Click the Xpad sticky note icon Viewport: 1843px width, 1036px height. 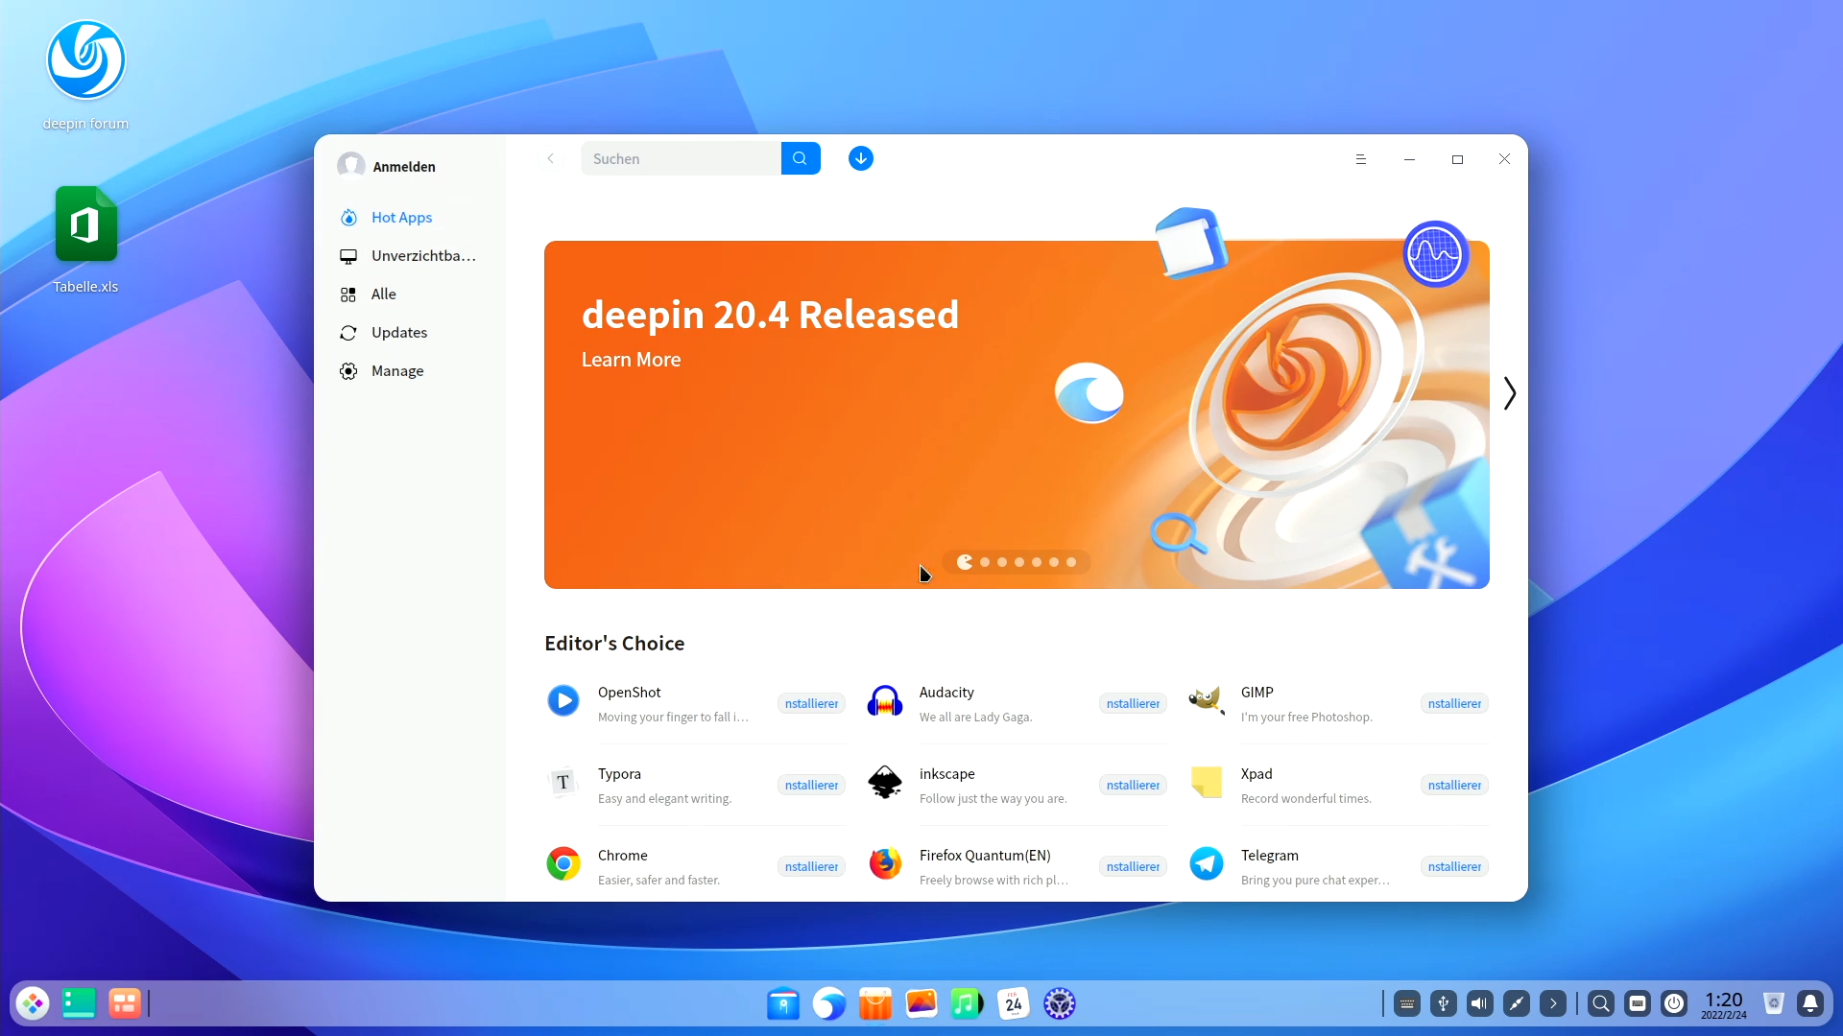[x=1207, y=783]
